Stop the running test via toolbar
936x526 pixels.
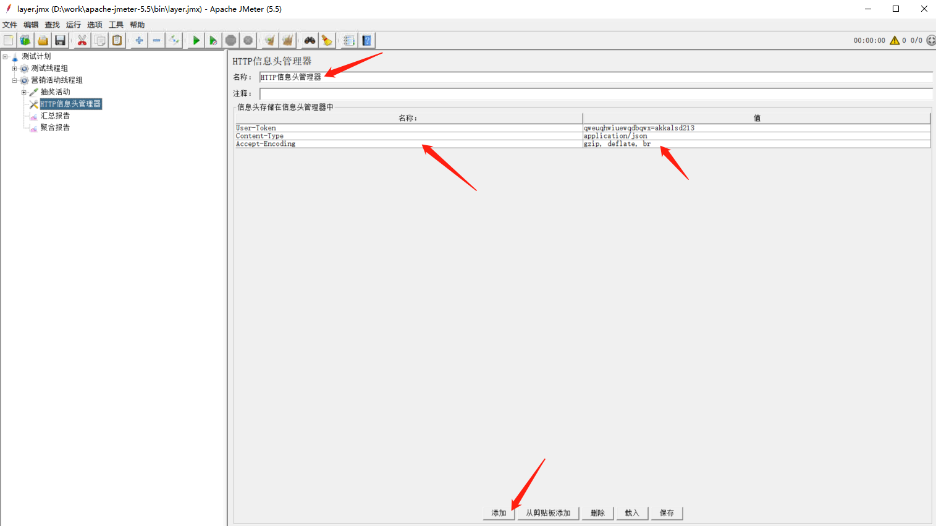pyautogui.click(x=230, y=40)
